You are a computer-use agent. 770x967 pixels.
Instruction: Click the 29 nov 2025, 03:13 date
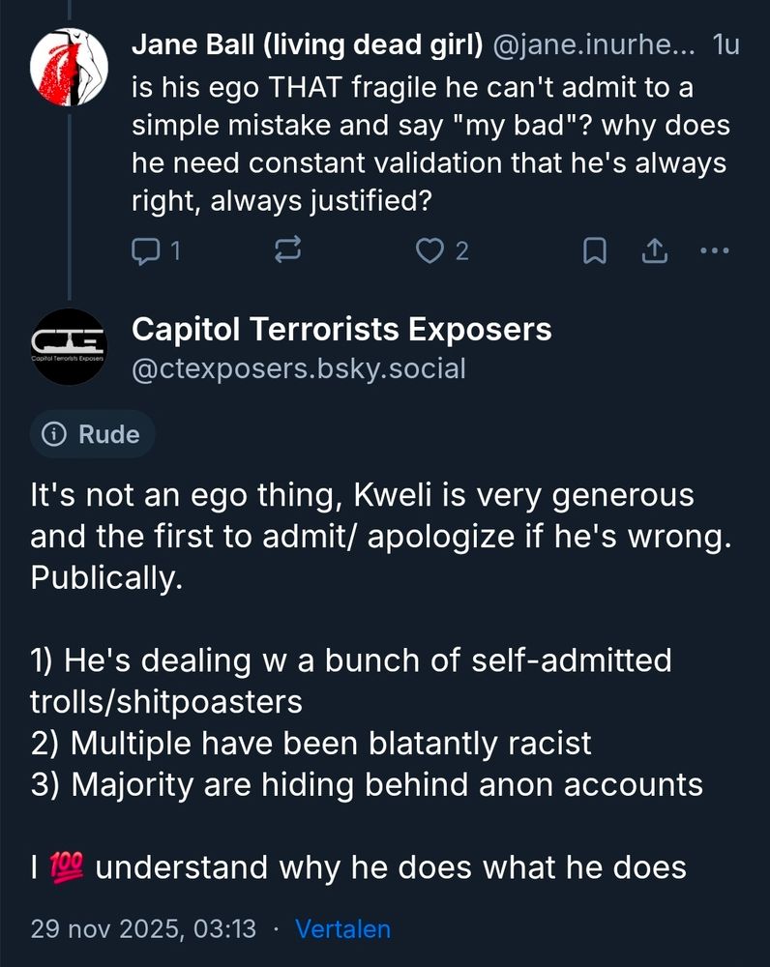click(143, 929)
